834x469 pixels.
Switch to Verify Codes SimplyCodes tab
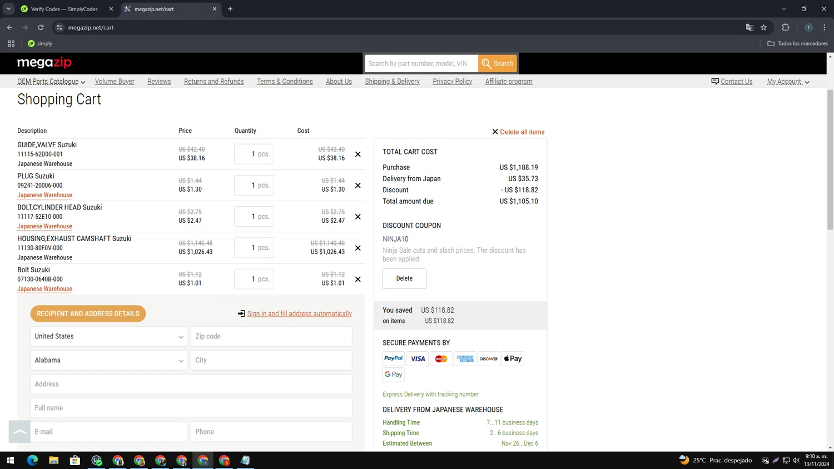[65, 9]
